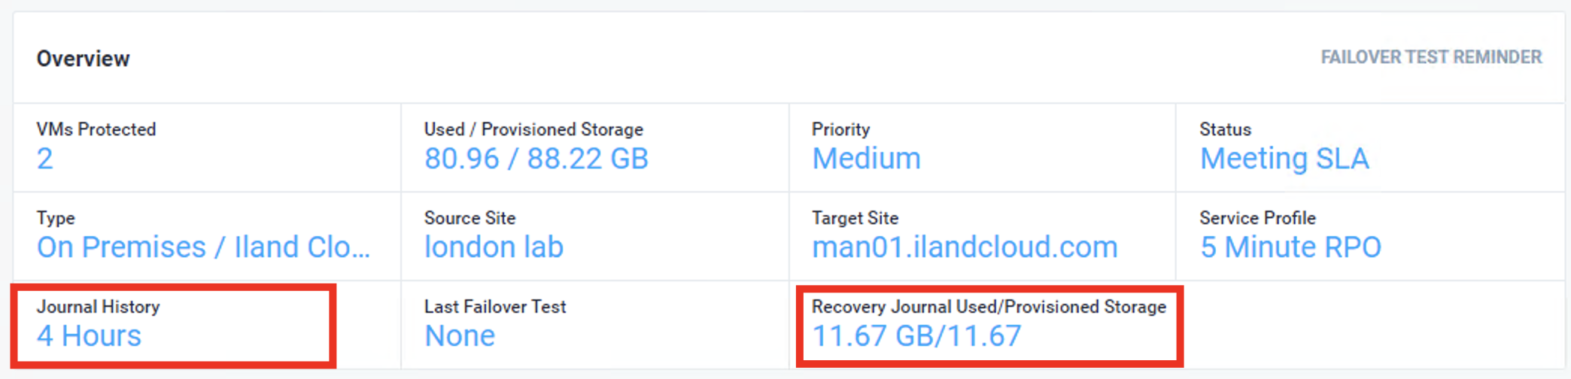
Task: Click the VMs Protected label
Action: pos(96,129)
